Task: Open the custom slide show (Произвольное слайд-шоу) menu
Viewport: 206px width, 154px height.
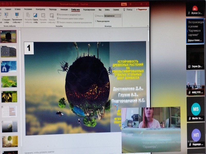Action: pos(17,18)
